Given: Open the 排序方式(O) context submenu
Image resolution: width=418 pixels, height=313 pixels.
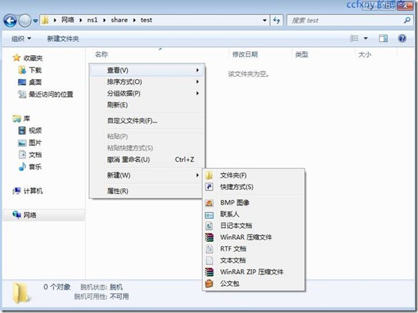Looking at the screenshot, I should [147, 82].
